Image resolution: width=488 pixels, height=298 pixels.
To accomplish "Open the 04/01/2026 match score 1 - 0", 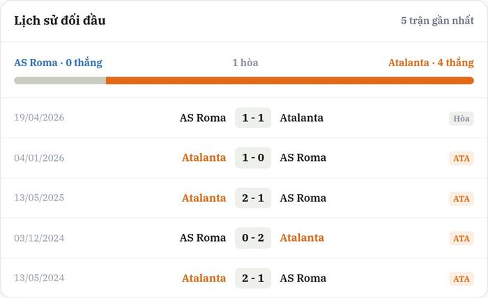I will point(253,158).
